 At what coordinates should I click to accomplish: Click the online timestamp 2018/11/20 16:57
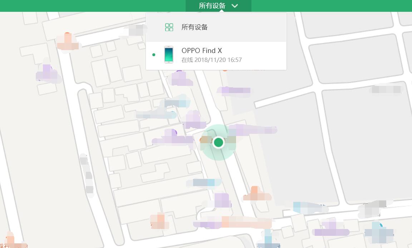(218, 60)
